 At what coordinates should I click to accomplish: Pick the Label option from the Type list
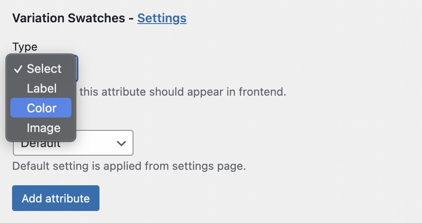[x=41, y=88]
